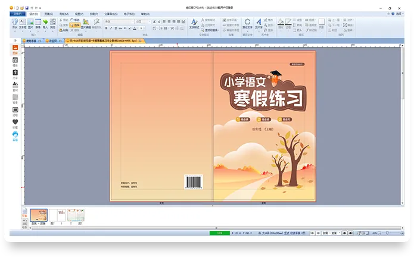Click the Text Style button

(194, 23)
